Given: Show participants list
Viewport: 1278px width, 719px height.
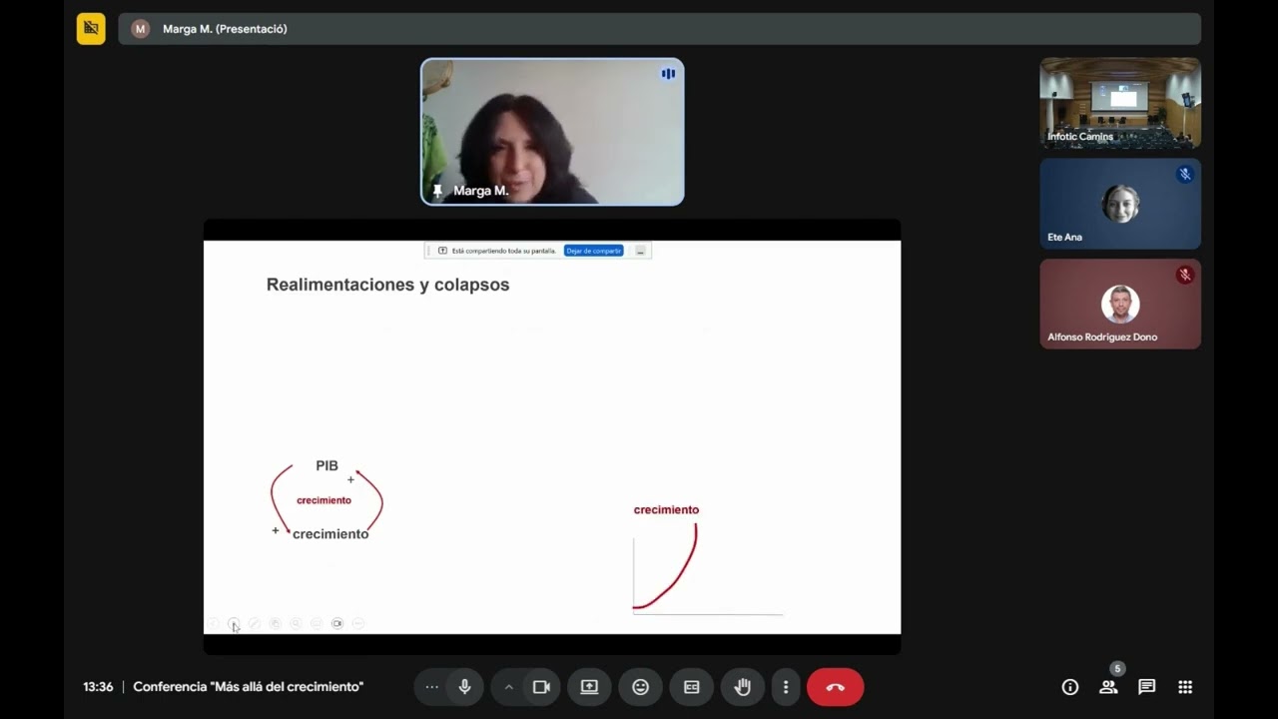Looking at the screenshot, I should (1108, 687).
